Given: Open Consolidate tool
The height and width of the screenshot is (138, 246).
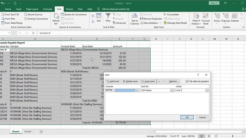Looking at the screenshot, I should 171,15.
